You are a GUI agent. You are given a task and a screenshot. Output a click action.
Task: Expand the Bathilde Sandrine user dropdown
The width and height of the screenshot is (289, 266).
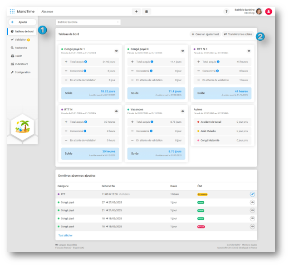88,22
